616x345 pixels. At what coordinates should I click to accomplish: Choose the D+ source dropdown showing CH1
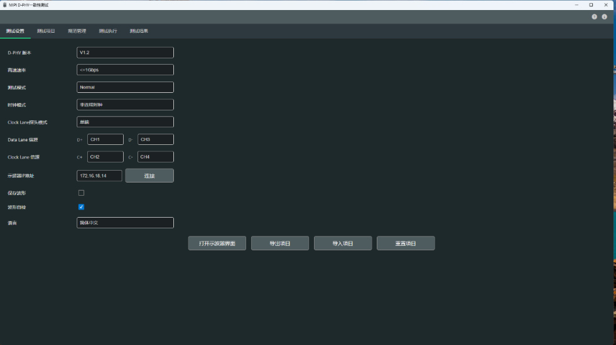click(x=105, y=139)
